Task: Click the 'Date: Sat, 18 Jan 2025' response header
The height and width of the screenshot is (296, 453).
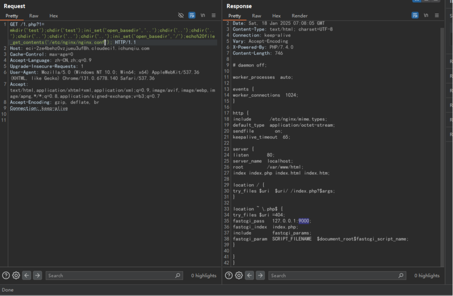Action: click(x=279, y=23)
